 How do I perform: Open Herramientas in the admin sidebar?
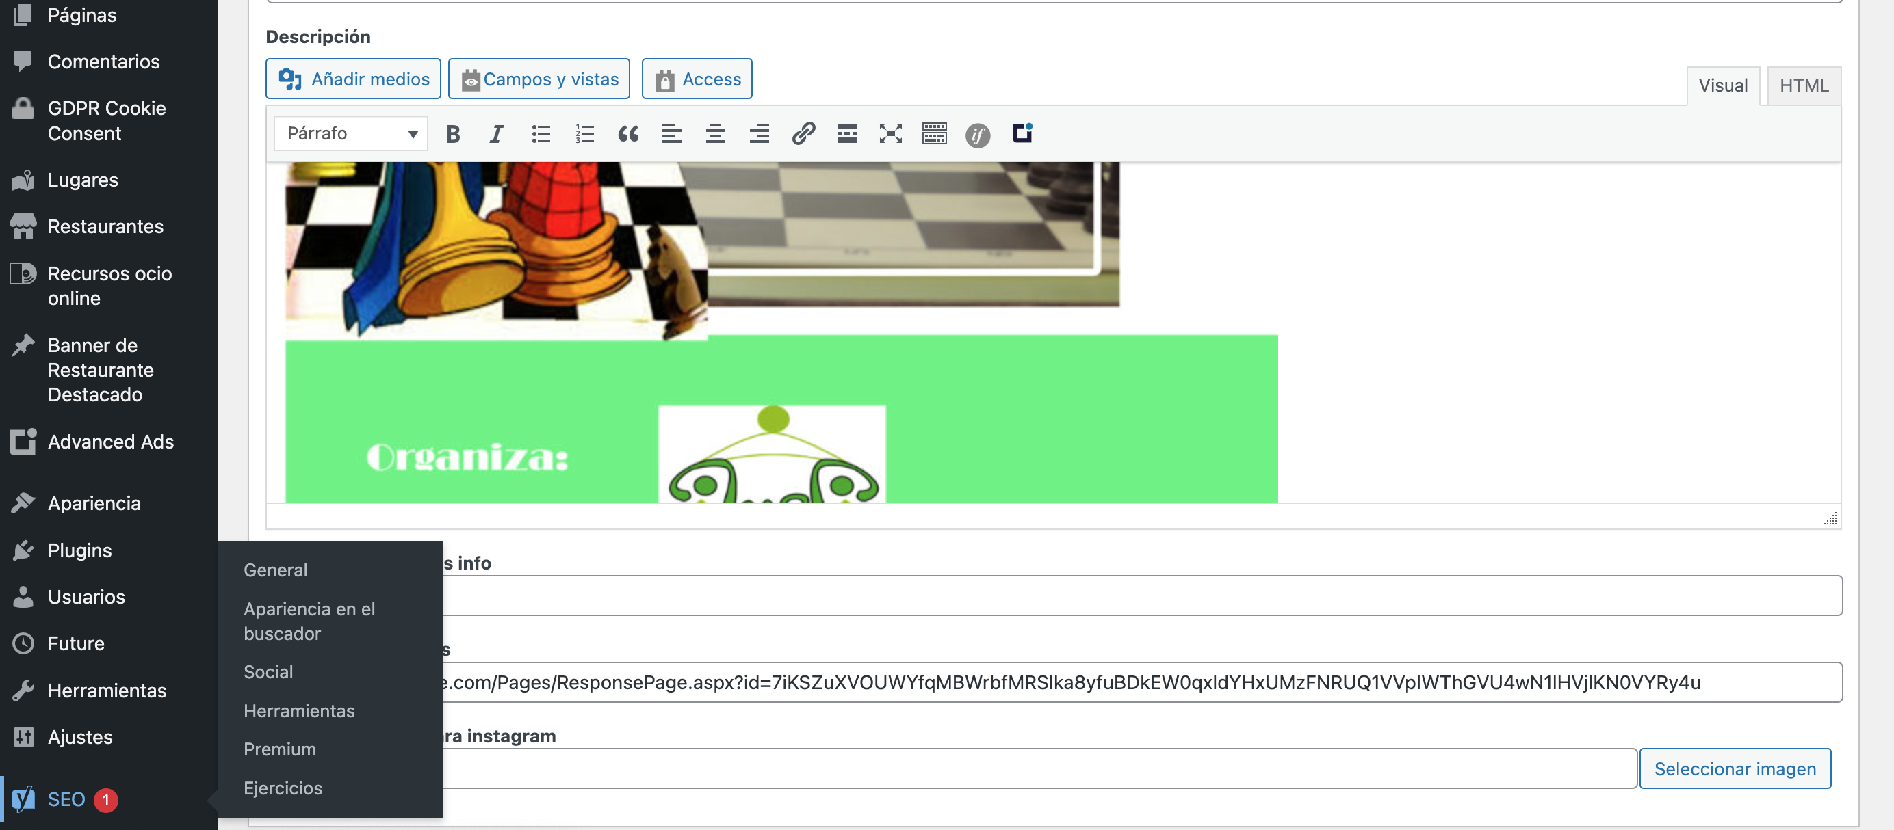tap(107, 691)
